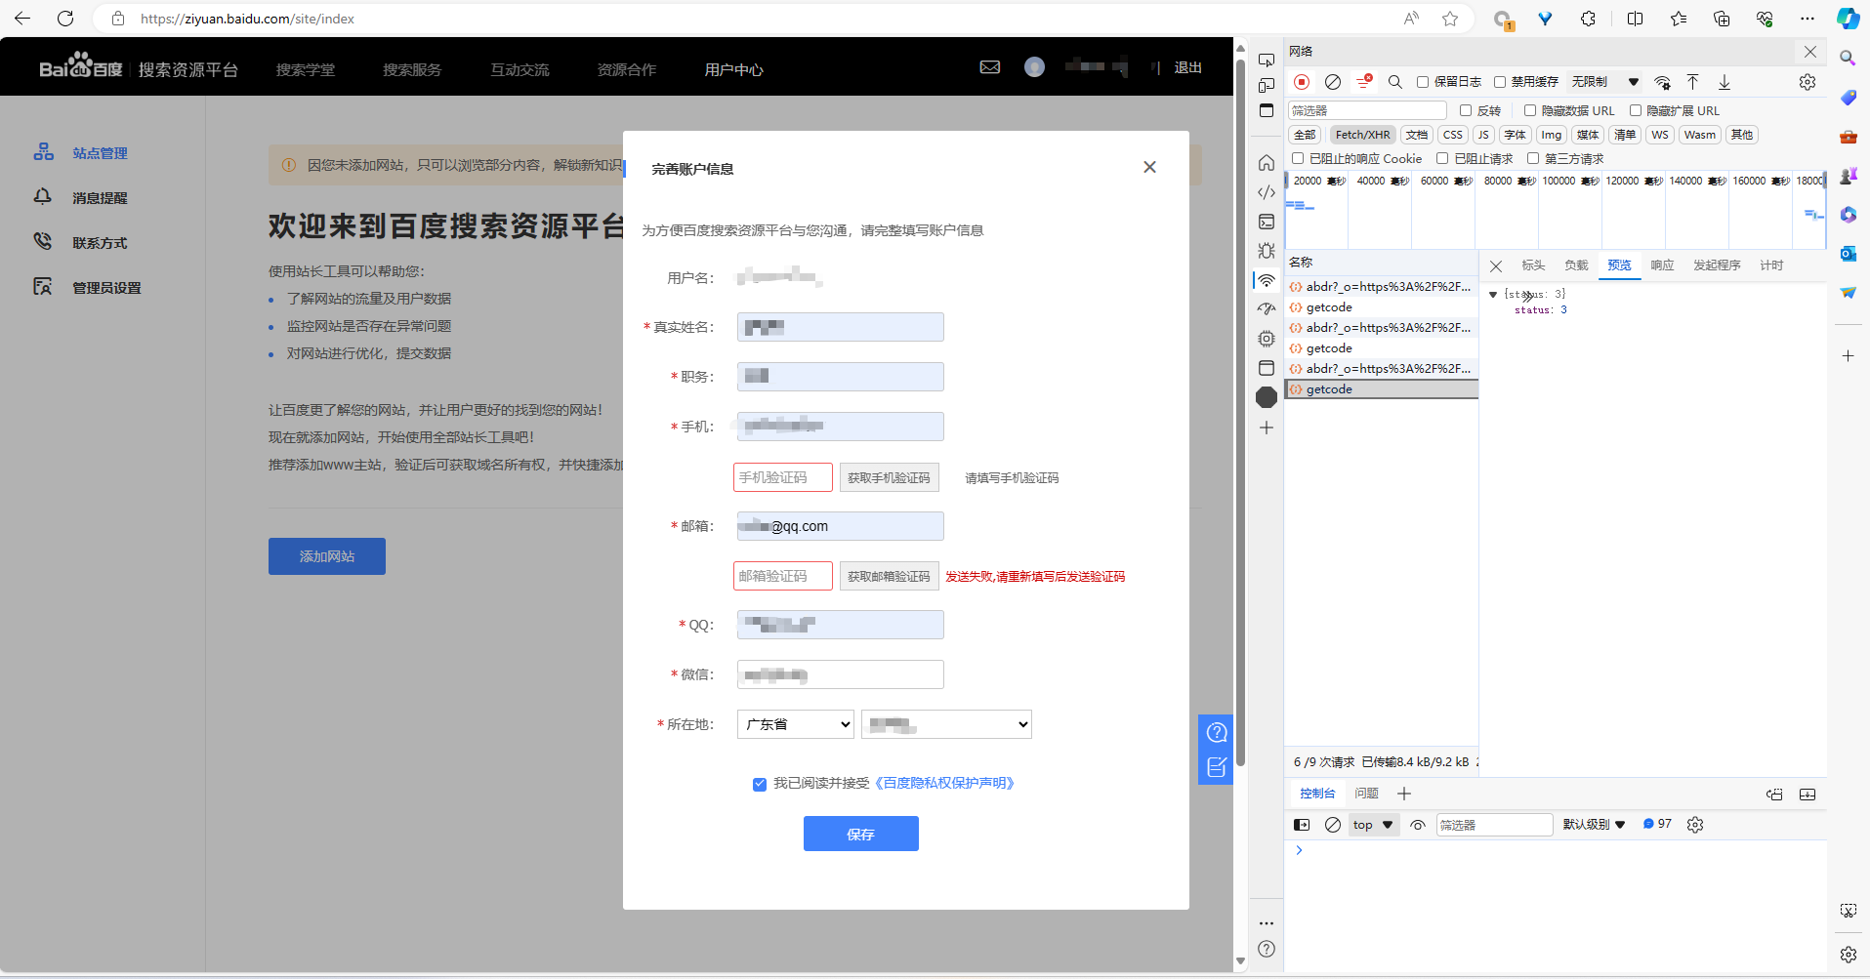Open the 百度隐私权保护声明 link

click(943, 784)
